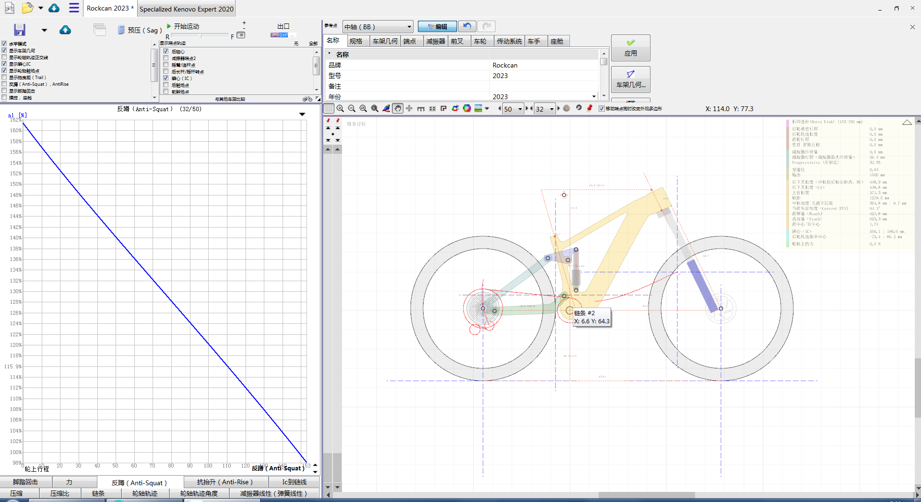921x502 pixels.
Task: Click the 编辑 edit button
Action: tap(437, 27)
